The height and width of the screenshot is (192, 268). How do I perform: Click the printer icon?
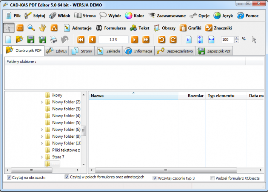pyautogui.click(x=54, y=40)
